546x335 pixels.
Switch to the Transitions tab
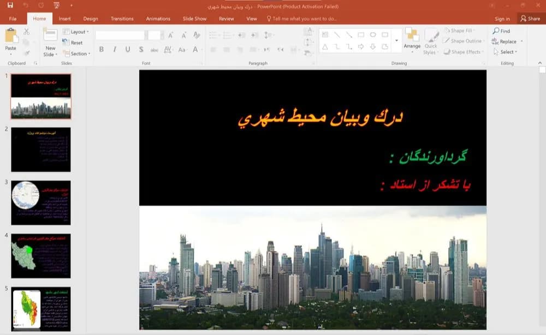pyautogui.click(x=122, y=19)
